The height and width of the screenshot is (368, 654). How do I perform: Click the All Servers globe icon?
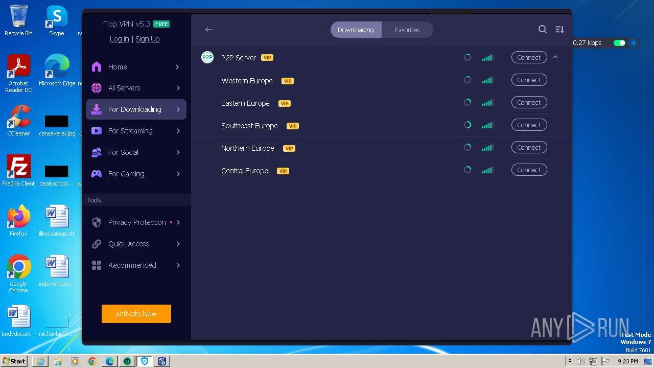click(97, 88)
